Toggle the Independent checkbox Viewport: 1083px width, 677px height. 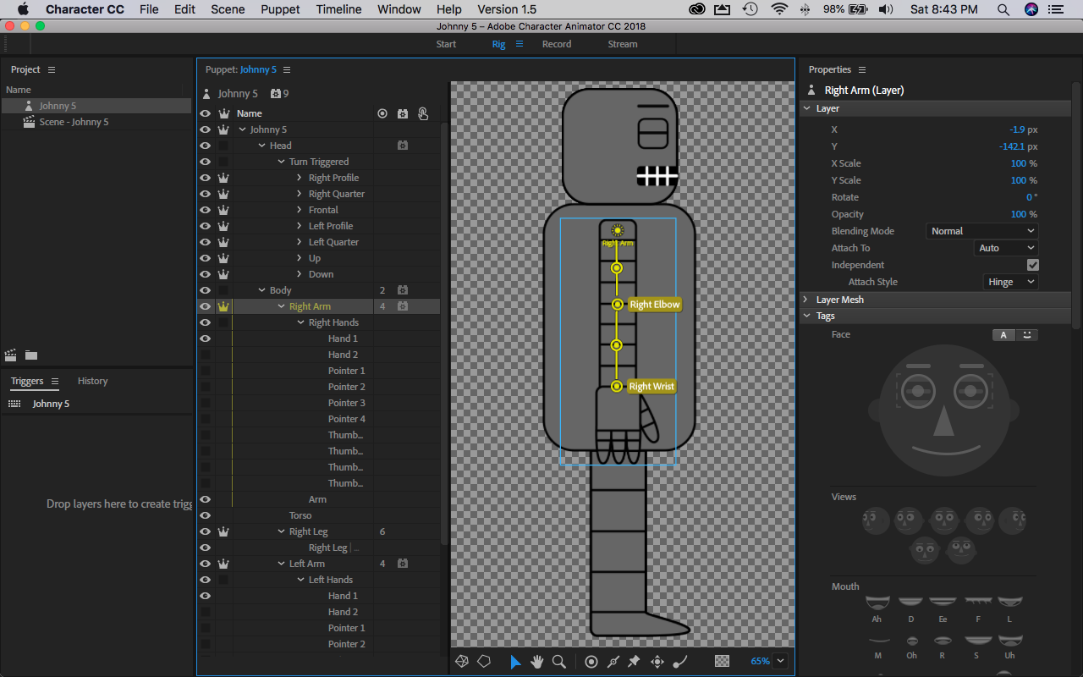pyautogui.click(x=1033, y=265)
